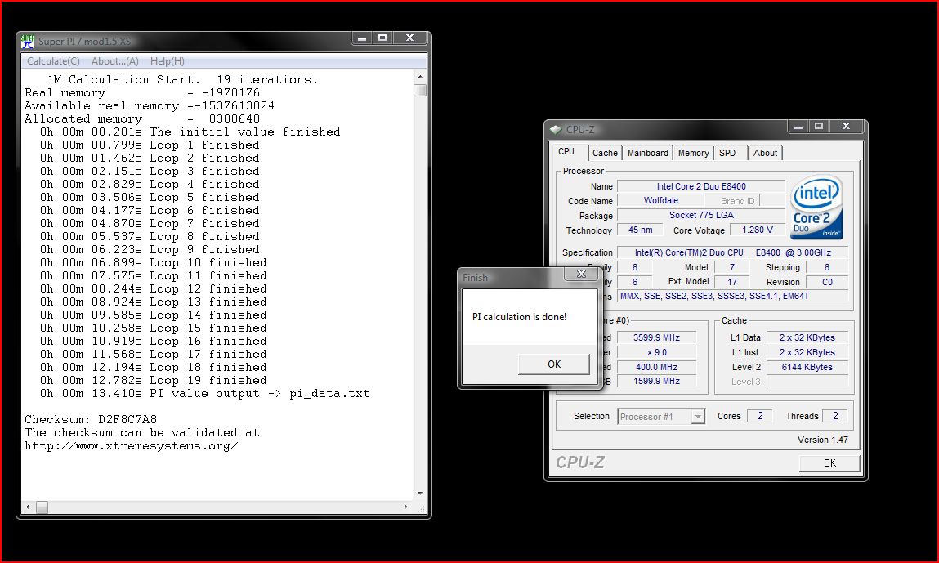Click the Super PI title bar icon

tap(28, 42)
